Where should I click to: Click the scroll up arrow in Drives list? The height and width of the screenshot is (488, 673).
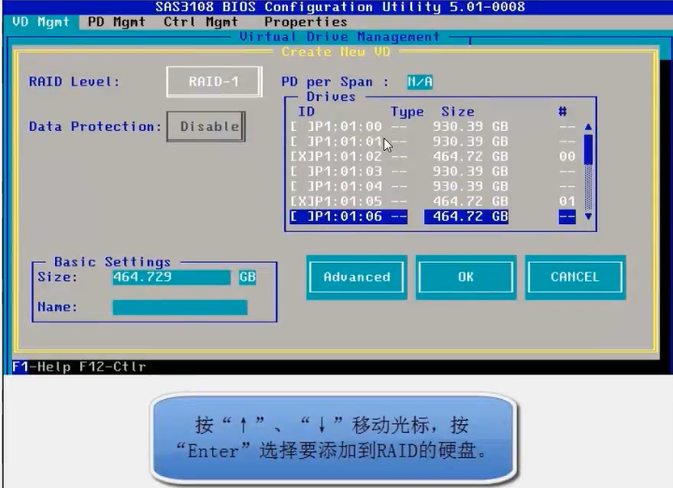pos(589,127)
